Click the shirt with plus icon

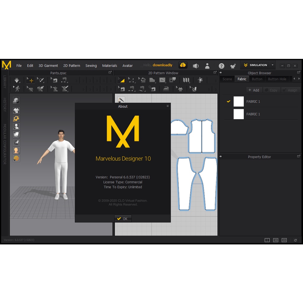click(233, 66)
